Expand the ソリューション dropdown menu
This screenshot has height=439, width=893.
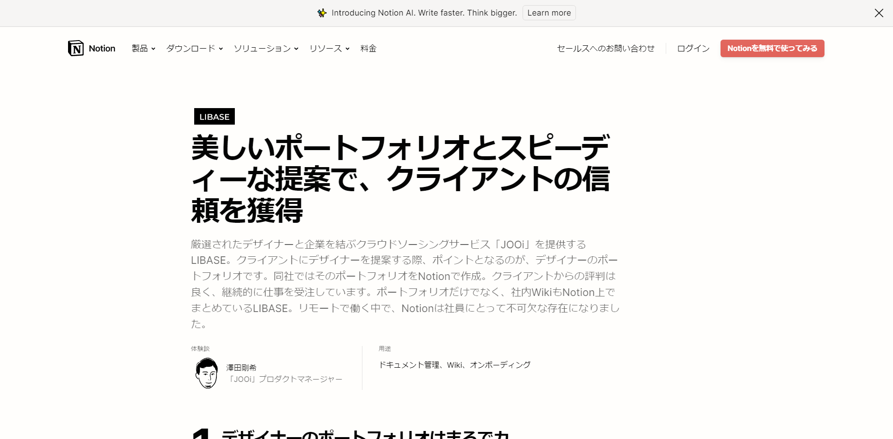click(266, 49)
